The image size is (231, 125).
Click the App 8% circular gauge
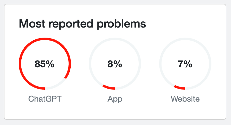point(115,64)
